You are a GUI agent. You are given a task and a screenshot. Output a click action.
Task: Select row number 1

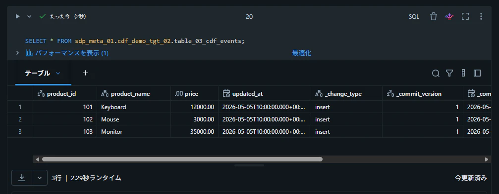[20, 107]
